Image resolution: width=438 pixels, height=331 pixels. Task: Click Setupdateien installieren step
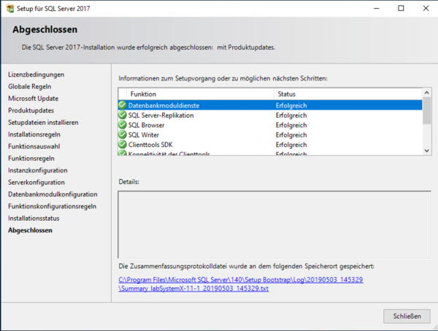[43, 123]
